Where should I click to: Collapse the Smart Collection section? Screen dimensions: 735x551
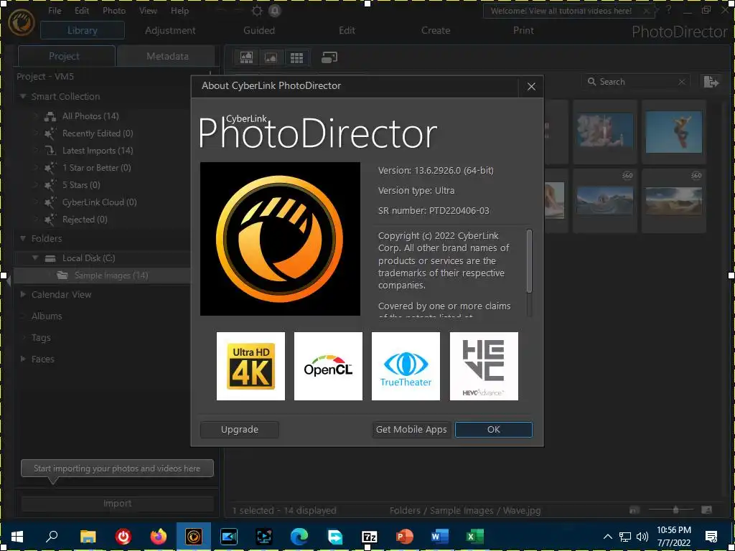(22, 96)
